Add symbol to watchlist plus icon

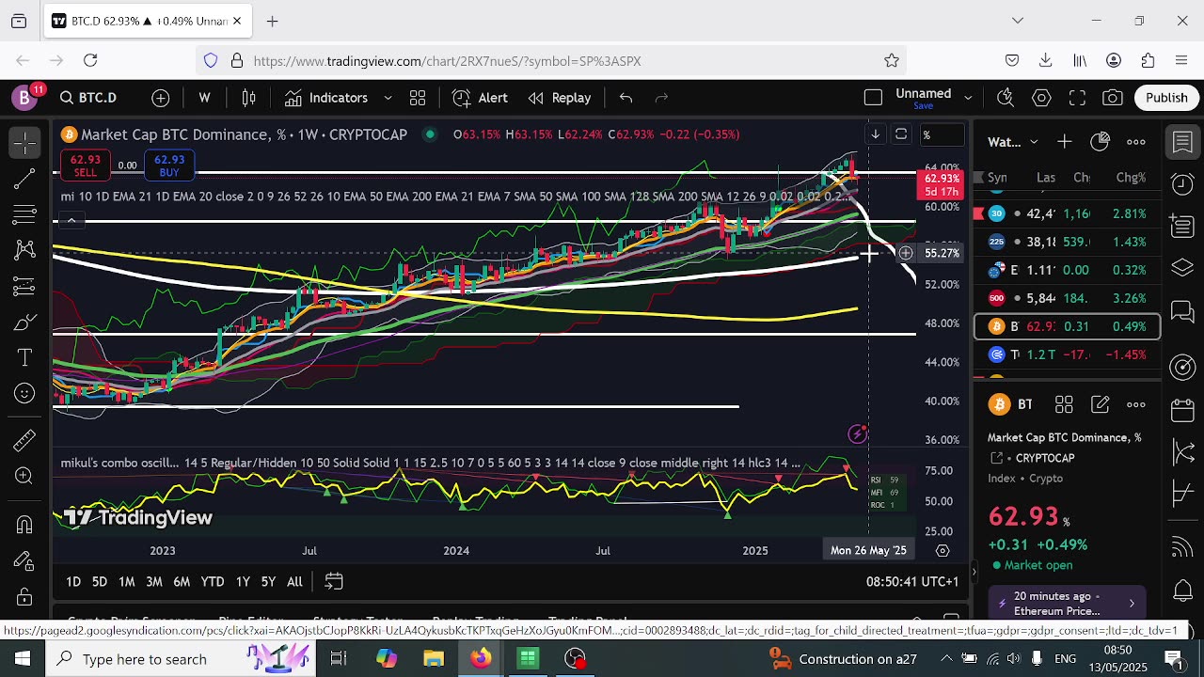(1064, 142)
